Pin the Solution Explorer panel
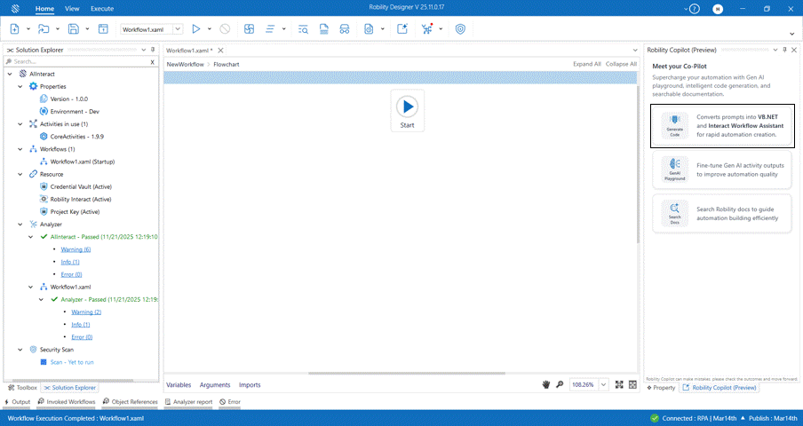The width and height of the screenshot is (803, 426). coord(153,50)
